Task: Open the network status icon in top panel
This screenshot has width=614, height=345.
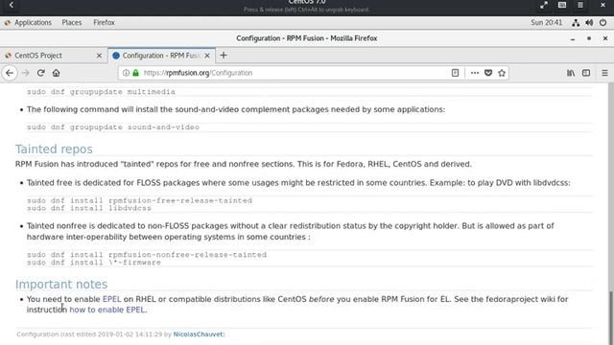Action: point(576,23)
